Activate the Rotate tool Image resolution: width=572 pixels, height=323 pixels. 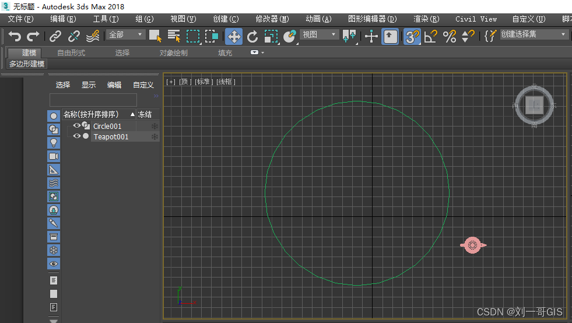(x=252, y=37)
